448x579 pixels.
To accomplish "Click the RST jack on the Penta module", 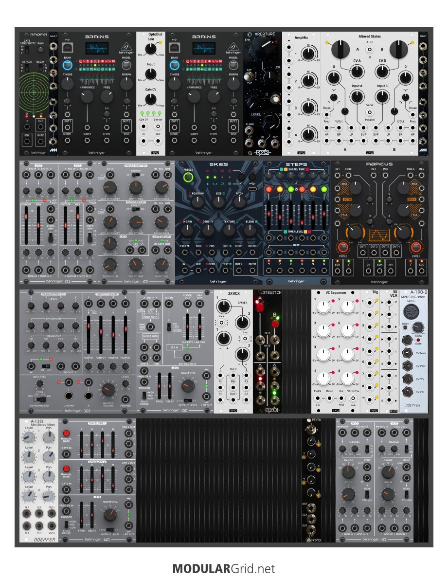I will coord(310,508).
